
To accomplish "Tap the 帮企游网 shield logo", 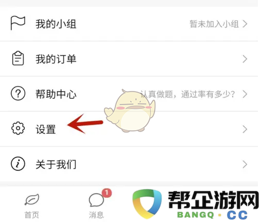I will point(147,204).
